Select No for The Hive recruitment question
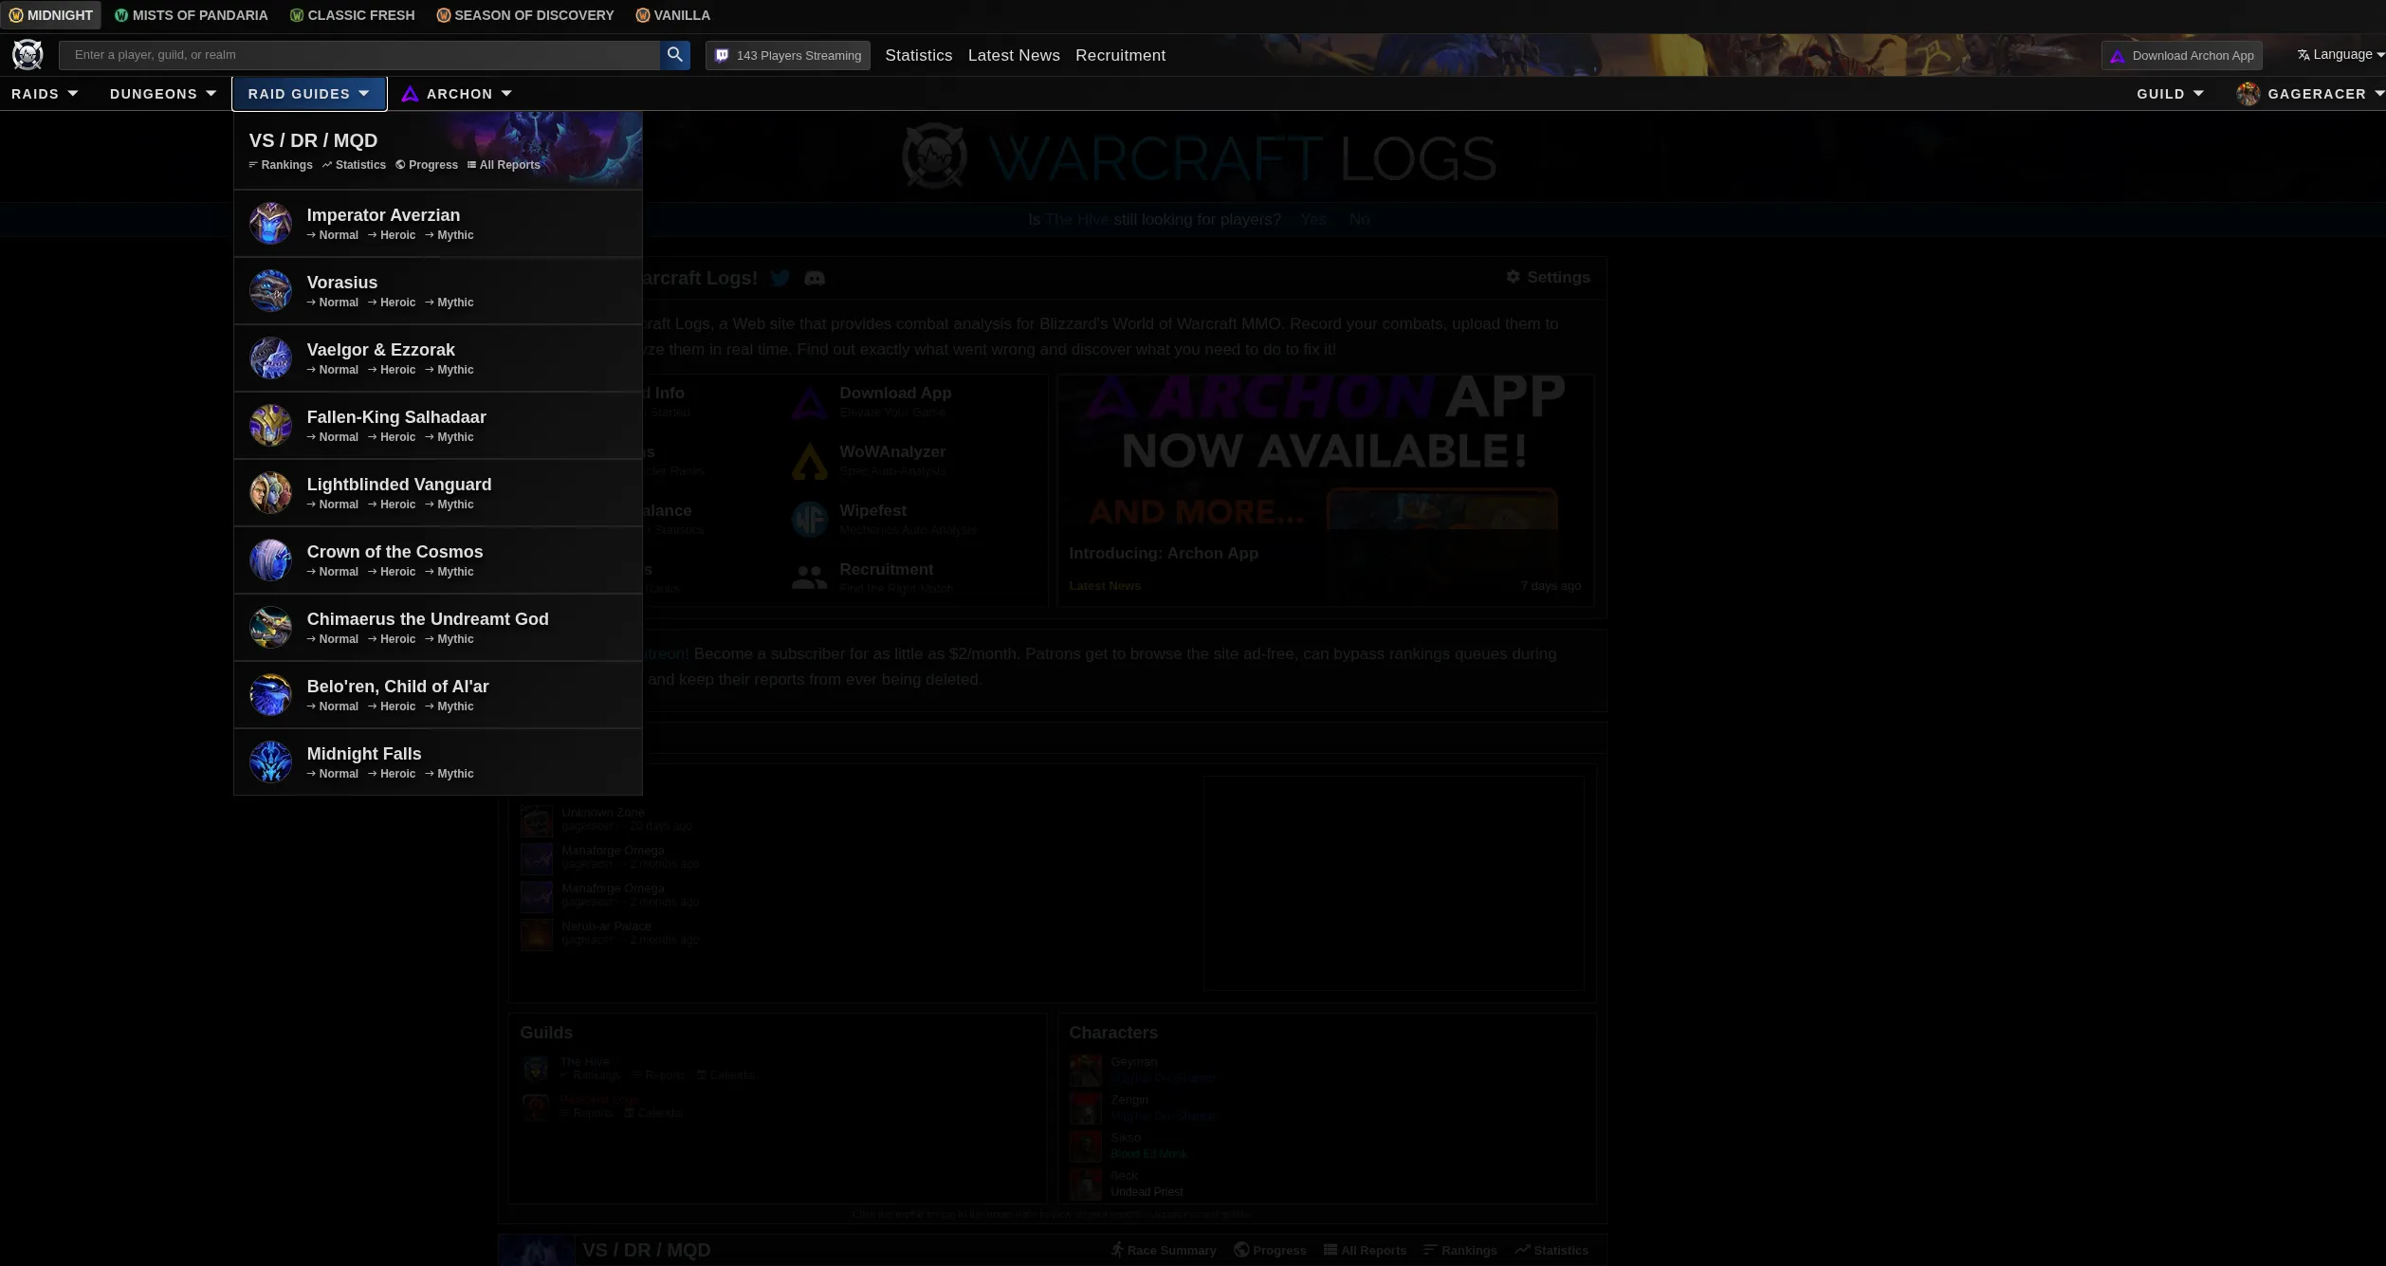 1358,219
